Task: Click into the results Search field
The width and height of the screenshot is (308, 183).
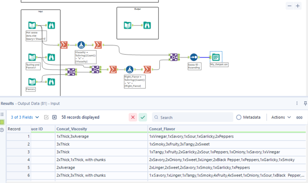Action: [x=192, y=117]
